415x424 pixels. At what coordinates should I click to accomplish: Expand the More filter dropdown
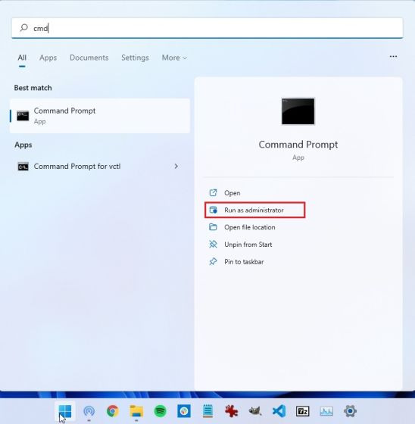pos(174,58)
